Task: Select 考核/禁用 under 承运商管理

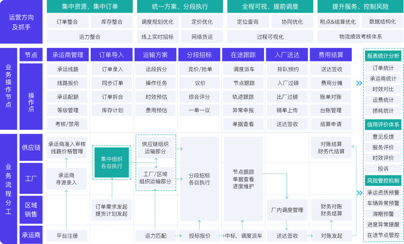Action: click(68, 124)
